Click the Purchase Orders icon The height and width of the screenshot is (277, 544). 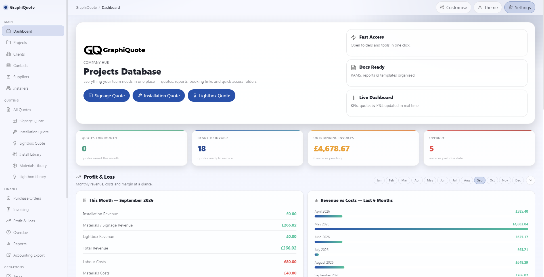(x=9, y=198)
